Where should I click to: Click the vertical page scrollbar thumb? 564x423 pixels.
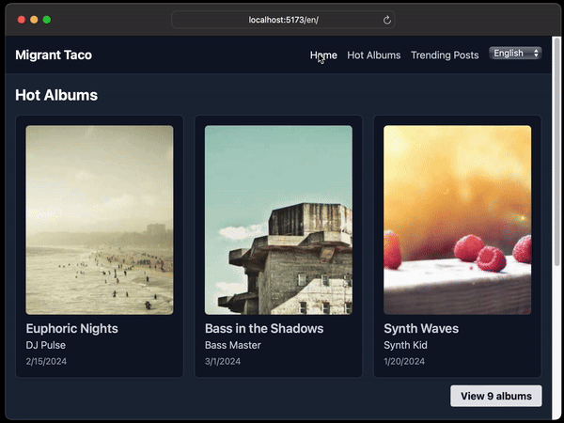click(x=556, y=151)
